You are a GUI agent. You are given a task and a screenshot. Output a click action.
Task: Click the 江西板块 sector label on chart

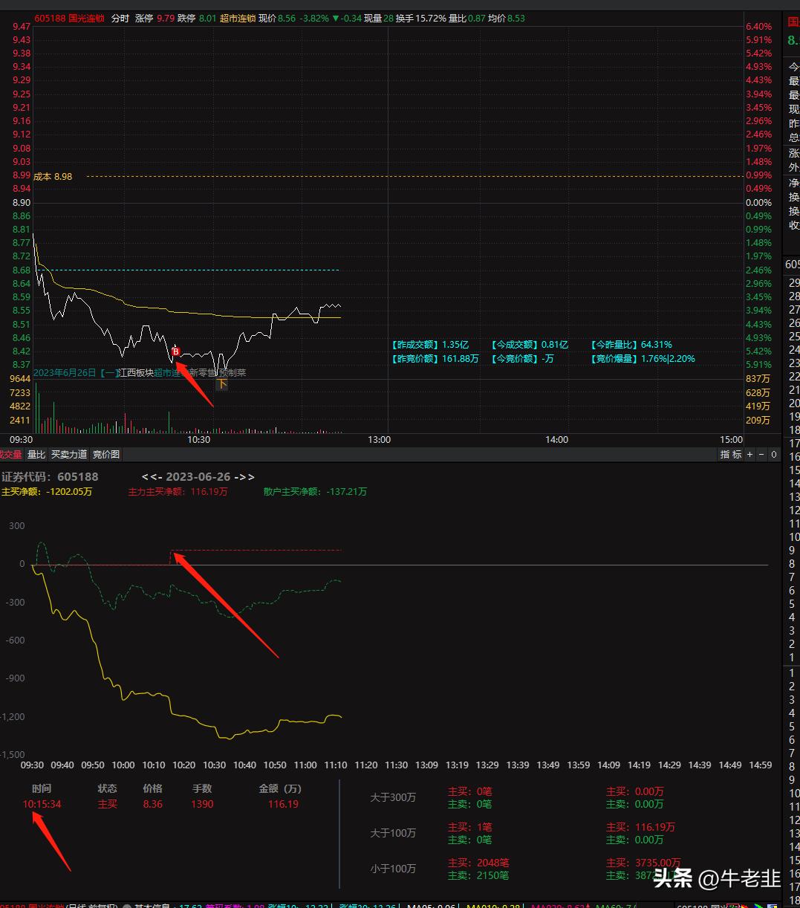pyautogui.click(x=136, y=373)
